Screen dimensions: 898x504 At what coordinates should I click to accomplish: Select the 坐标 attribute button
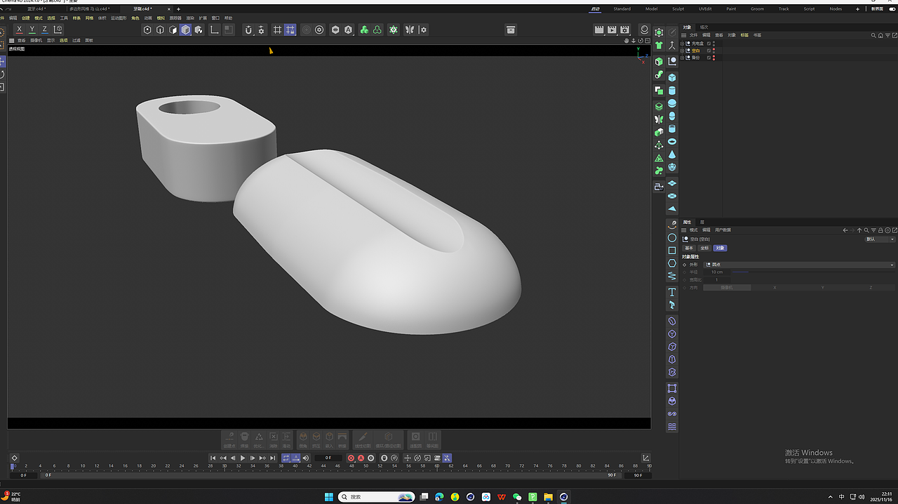tap(704, 248)
